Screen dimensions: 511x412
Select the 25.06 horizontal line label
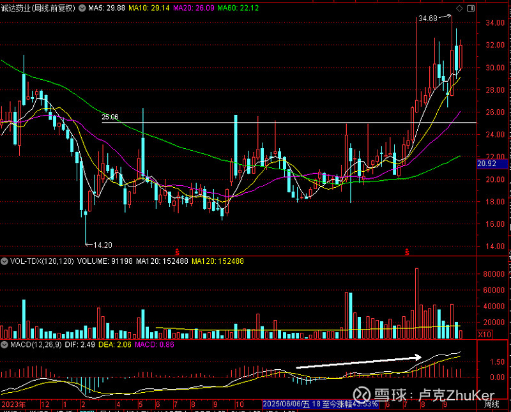[110, 117]
